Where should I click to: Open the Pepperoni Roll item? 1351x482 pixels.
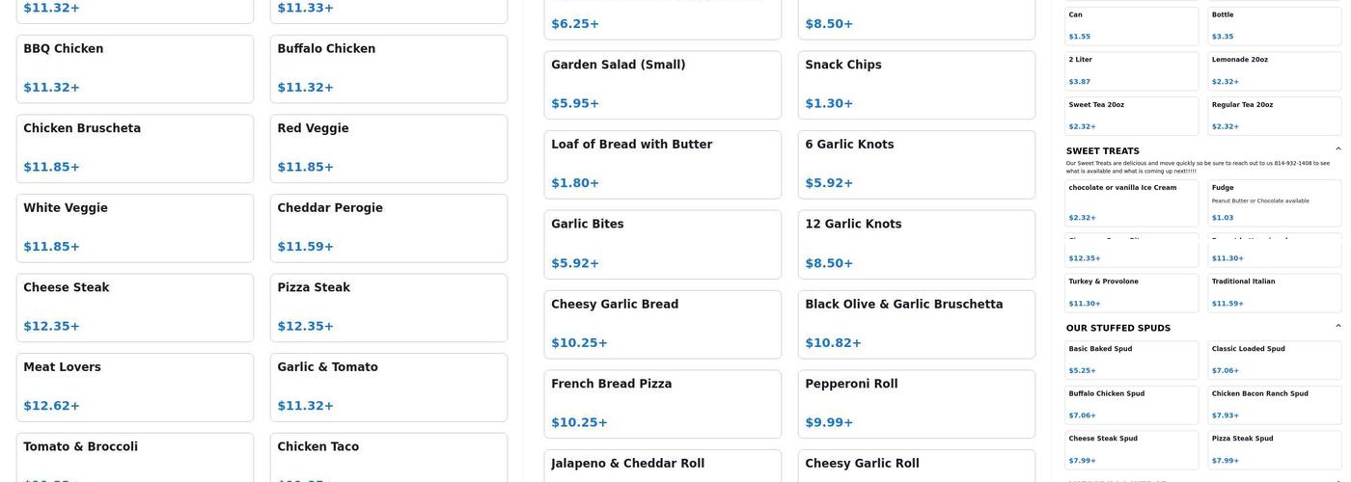[916, 404]
